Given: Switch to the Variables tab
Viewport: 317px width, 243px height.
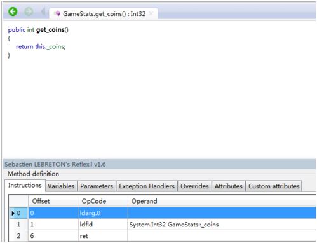Looking at the screenshot, I should (61, 186).
